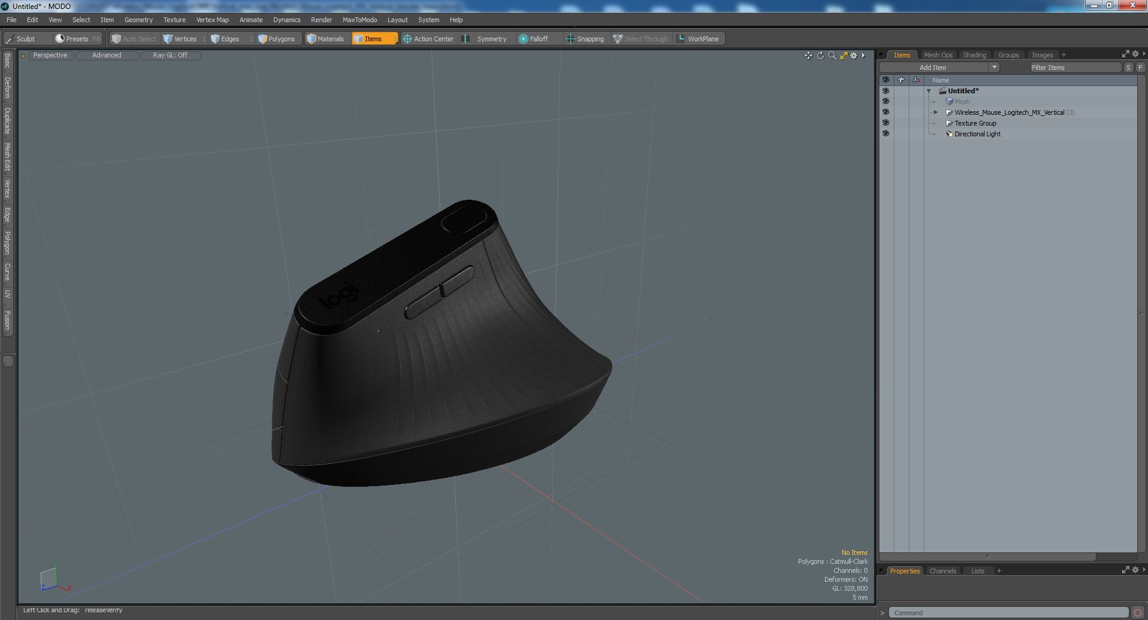The height and width of the screenshot is (620, 1148).
Task: Click the Properties panel maximize icon
Action: [x=1125, y=570]
